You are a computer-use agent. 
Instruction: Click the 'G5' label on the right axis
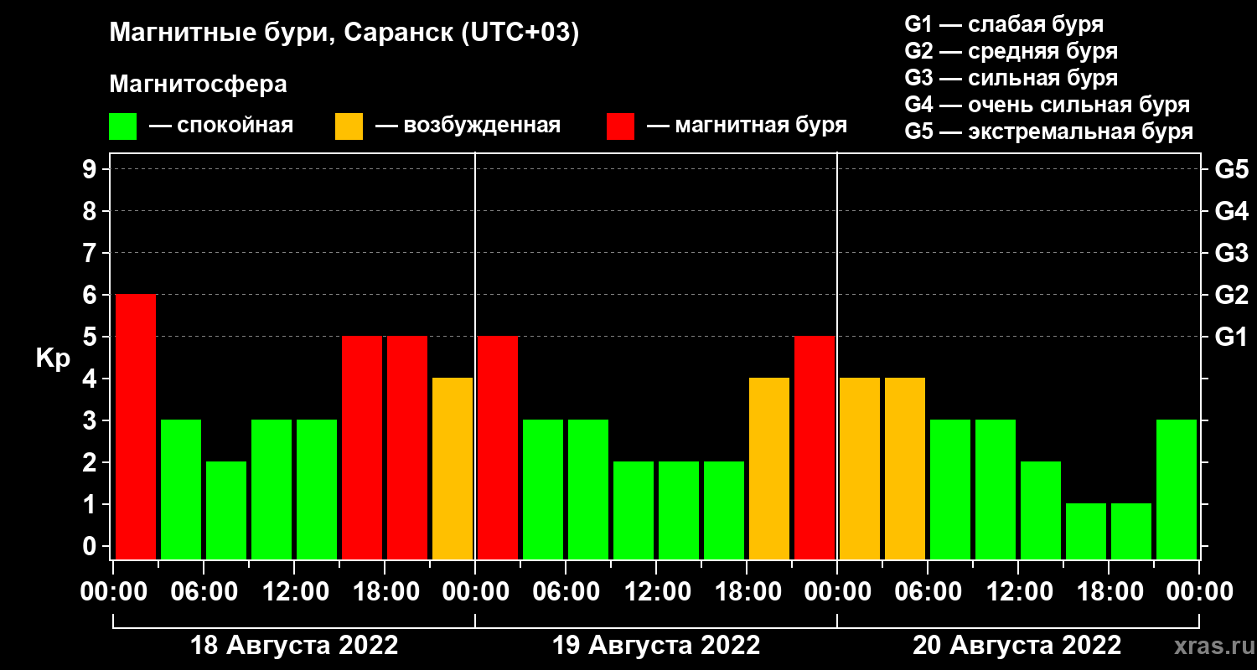(x=1231, y=169)
